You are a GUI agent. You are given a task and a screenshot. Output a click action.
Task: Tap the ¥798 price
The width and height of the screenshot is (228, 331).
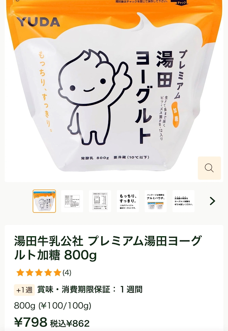point(31,322)
